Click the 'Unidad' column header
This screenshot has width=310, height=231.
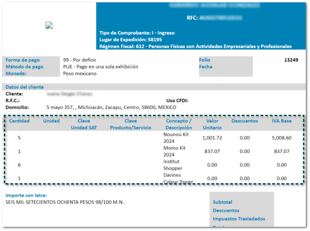click(x=51, y=121)
